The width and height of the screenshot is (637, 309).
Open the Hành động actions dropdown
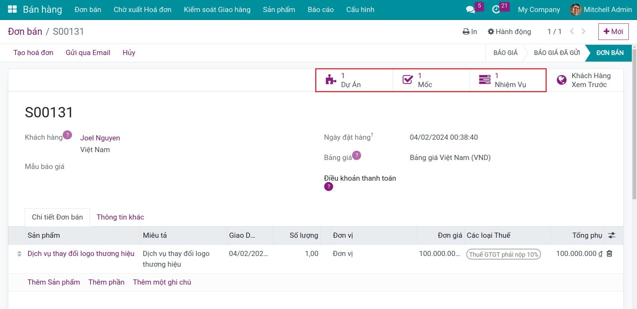509,32
